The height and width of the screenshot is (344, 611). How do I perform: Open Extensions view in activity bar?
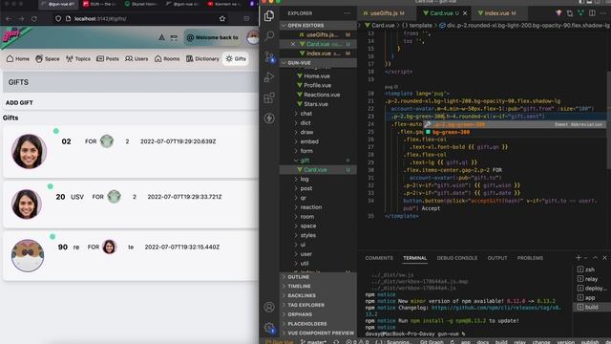[269, 97]
